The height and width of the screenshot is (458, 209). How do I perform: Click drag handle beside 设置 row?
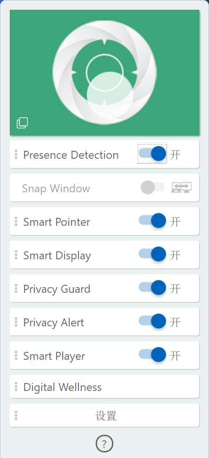coord(16,415)
